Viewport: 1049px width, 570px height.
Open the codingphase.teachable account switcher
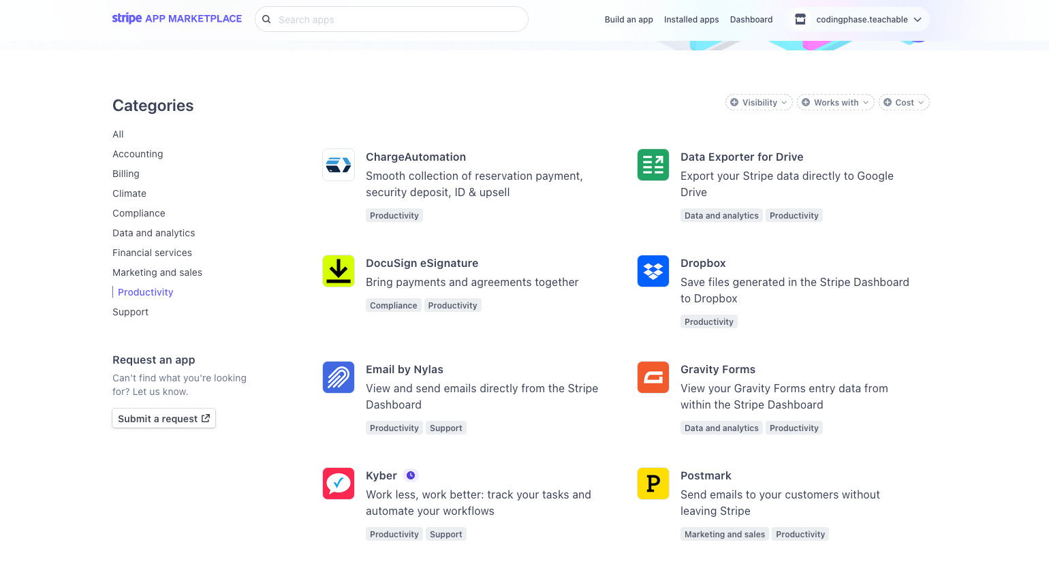859,19
